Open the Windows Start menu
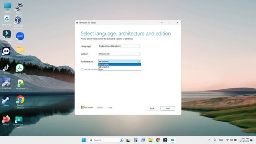The height and width of the screenshot is (144, 256). point(84,140)
